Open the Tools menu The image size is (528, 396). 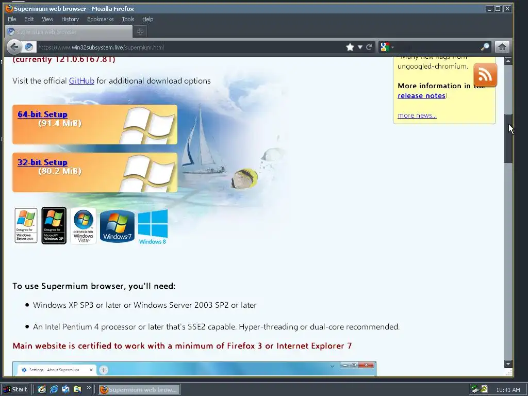click(128, 19)
